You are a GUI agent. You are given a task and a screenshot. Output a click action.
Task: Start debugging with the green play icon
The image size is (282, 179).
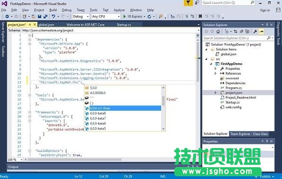(x=124, y=17)
